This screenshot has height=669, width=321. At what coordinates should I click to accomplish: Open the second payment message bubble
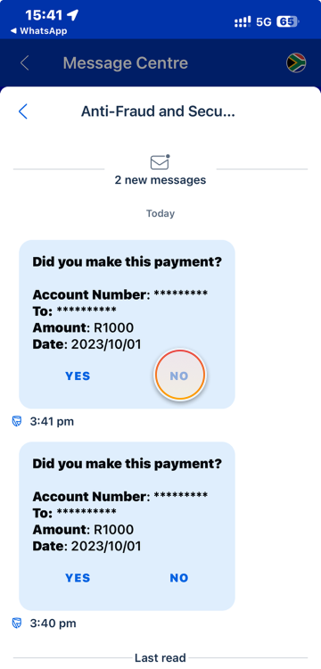pos(127,526)
